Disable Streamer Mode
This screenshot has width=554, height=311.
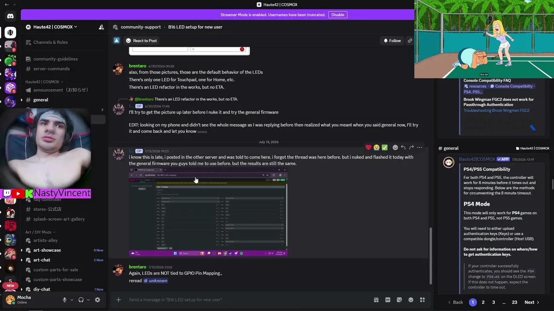[x=338, y=15]
